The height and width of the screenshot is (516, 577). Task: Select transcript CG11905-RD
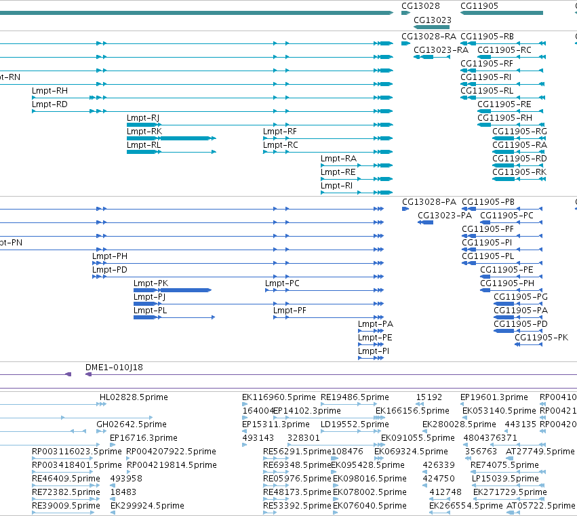coord(519,159)
